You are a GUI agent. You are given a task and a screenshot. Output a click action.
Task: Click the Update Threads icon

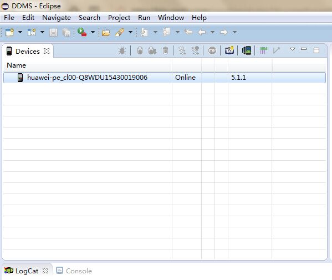182,50
